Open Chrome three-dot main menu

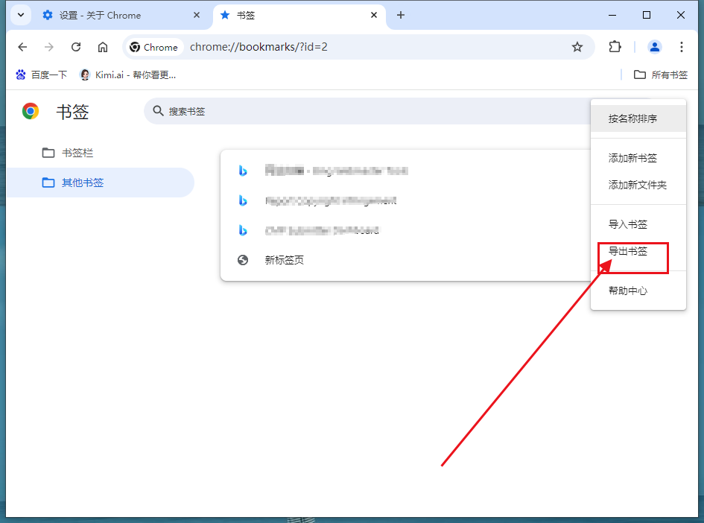coord(681,47)
